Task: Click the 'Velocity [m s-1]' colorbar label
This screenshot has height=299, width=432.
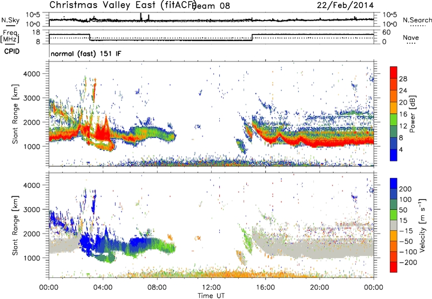Action: coord(422,225)
